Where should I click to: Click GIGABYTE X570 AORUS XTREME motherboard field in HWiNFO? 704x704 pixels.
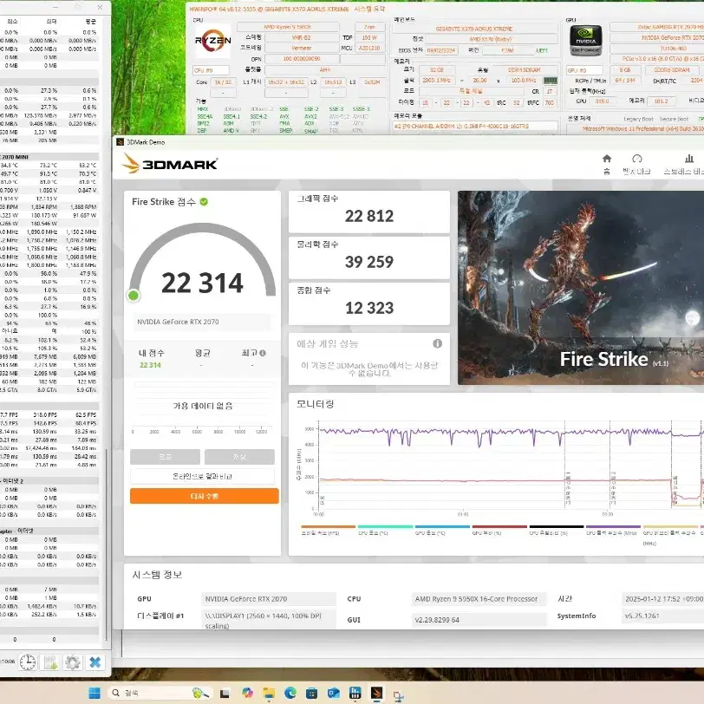[x=474, y=29]
